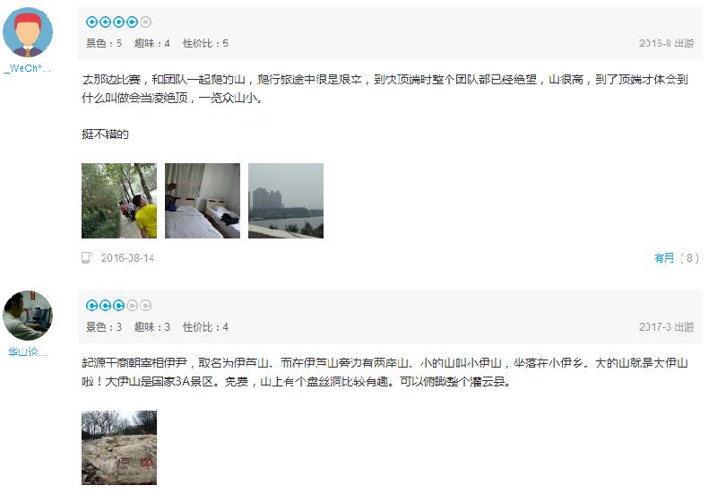Open the second reviewer's avatar photo
The width and height of the screenshot is (717, 494).
[28, 316]
